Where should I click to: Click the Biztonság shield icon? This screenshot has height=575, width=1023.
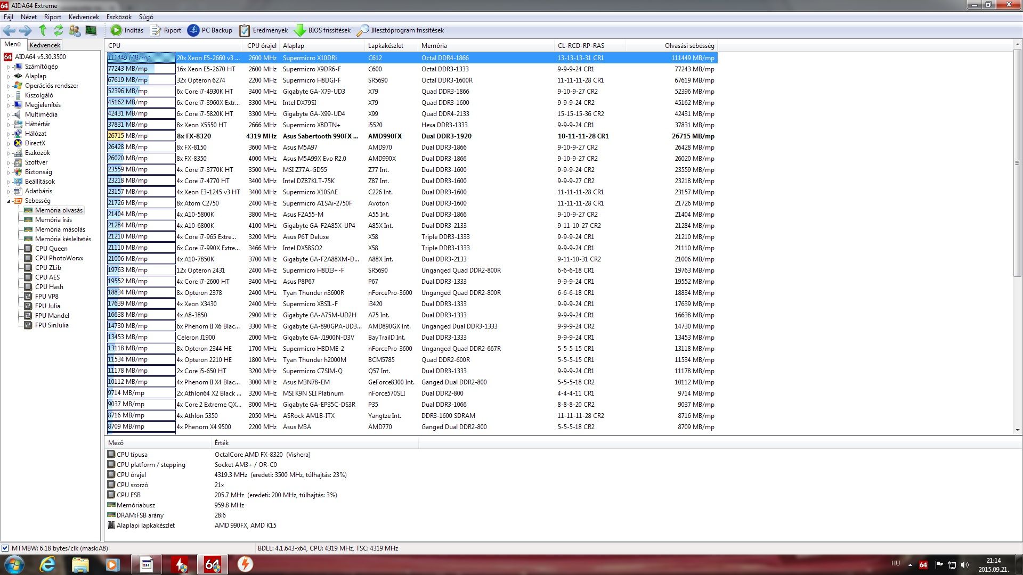point(18,172)
